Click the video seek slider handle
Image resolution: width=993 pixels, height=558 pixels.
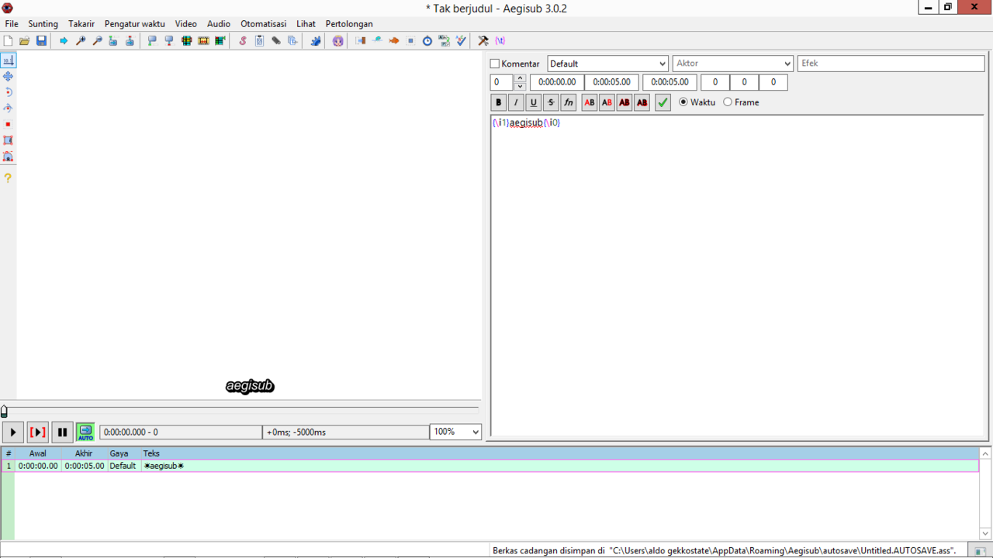4,412
